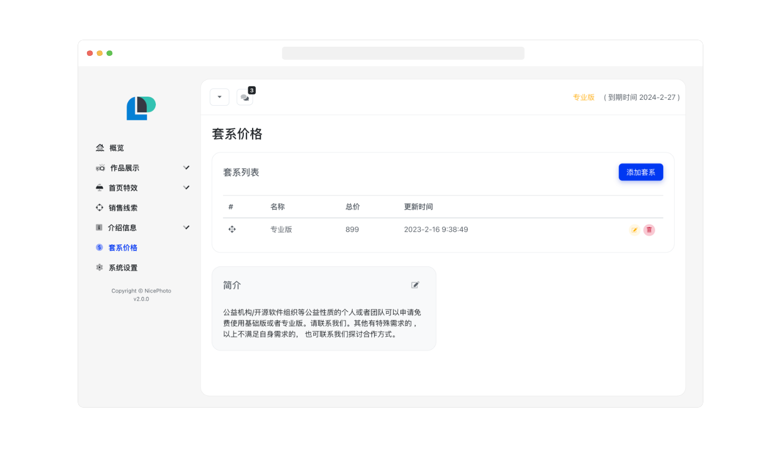Viewport: 781px width, 450px height.
Task: Open the messages icon with badge 3
Action: [x=245, y=97]
